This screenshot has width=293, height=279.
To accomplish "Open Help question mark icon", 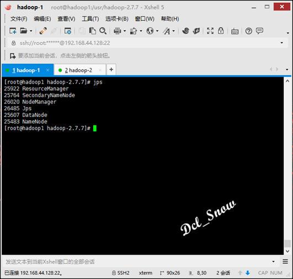I will coord(249,31).
